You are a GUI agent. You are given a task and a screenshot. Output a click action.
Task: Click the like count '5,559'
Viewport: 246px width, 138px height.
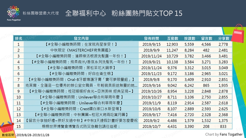pos(189,44)
